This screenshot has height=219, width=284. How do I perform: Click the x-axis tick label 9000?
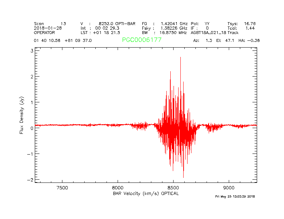point(229,188)
